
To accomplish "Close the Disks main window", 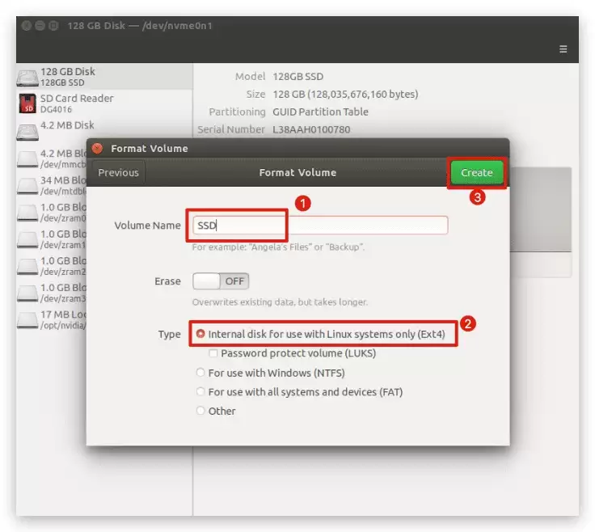I will [x=27, y=25].
